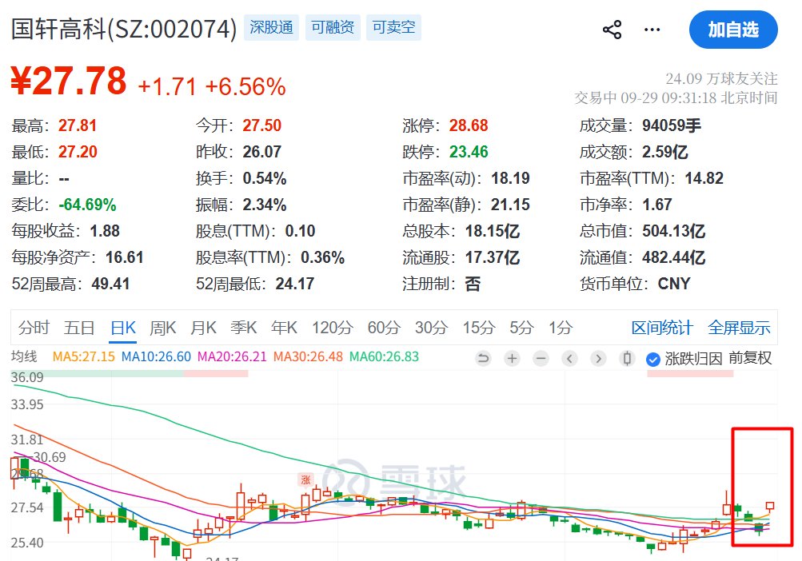Open the 季K chart tab
The height and width of the screenshot is (561, 802).
click(x=243, y=328)
